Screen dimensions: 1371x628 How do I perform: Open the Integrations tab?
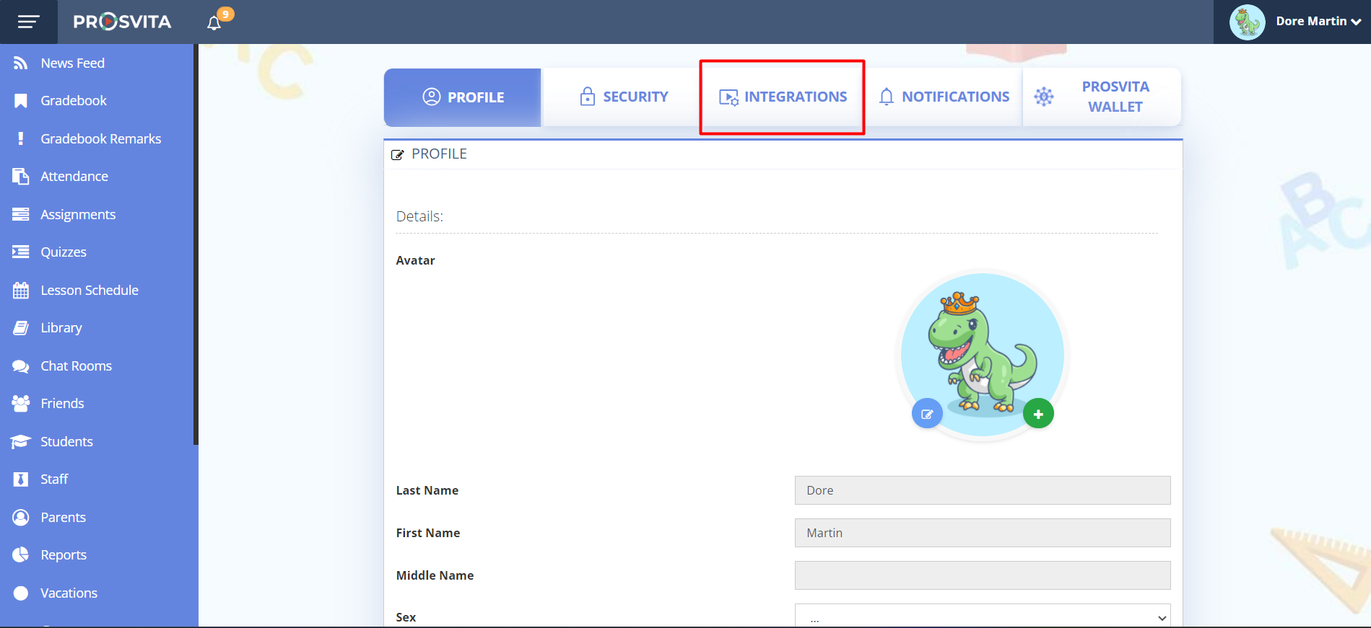tap(783, 97)
